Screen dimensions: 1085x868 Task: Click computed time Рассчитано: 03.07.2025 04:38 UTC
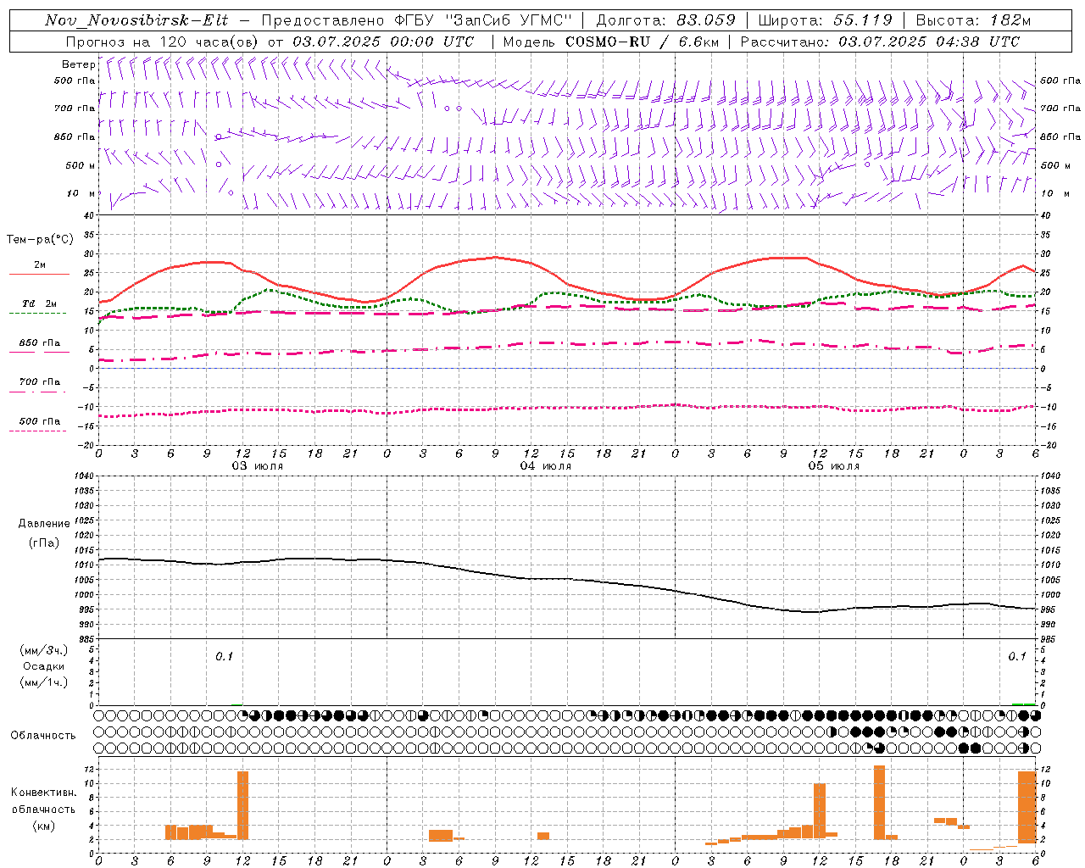click(x=880, y=42)
